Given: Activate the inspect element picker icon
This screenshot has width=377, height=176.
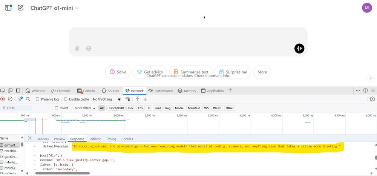Looking at the screenshot, I should click(x=3, y=91).
